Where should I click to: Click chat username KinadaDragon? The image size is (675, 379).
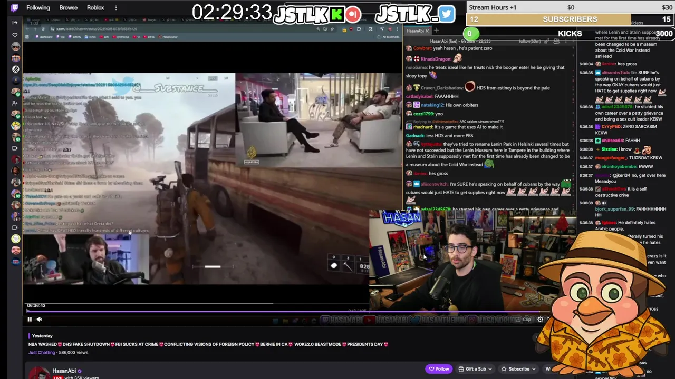click(x=436, y=59)
